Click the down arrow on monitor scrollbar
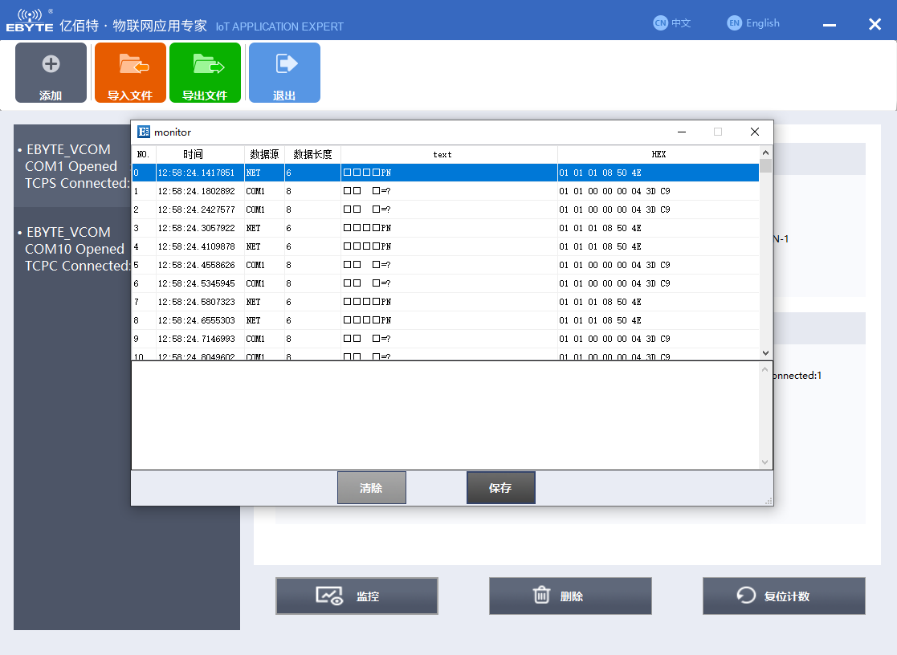The width and height of the screenshot is (897, 655). tap(764, 352)
